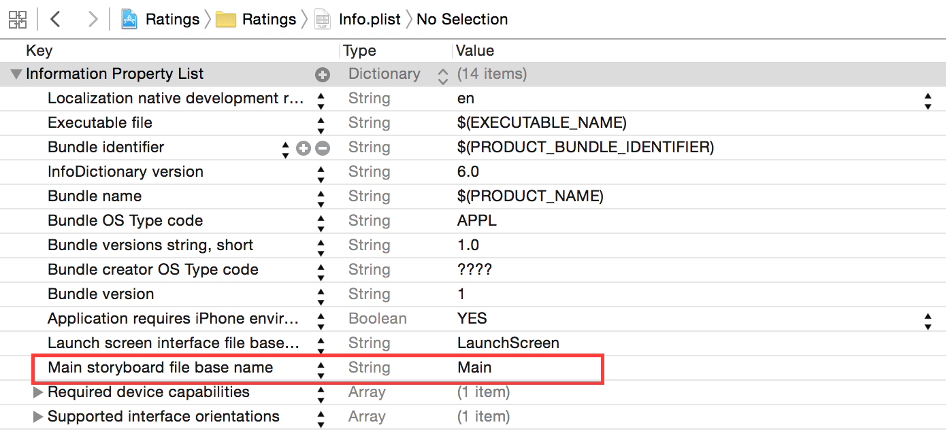Remove Bundle identifier row with minus icon
The image size is (946, 446).
(323, 148)
